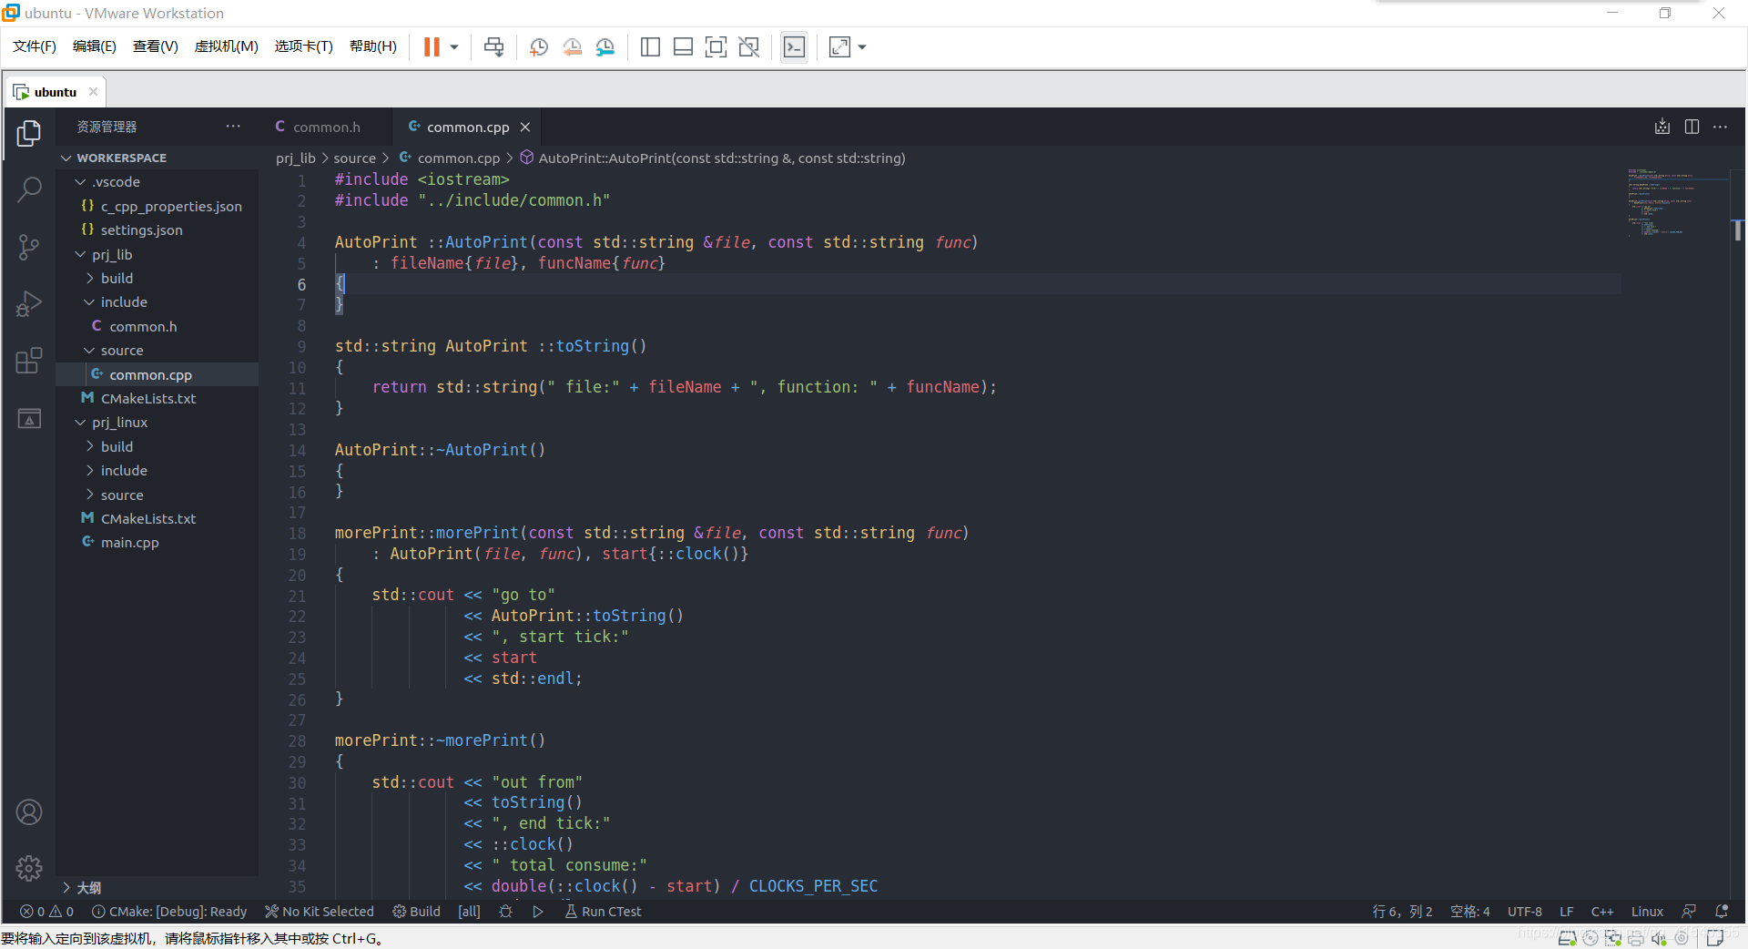
Task: Open settings.json file
Action: (157, 230)
